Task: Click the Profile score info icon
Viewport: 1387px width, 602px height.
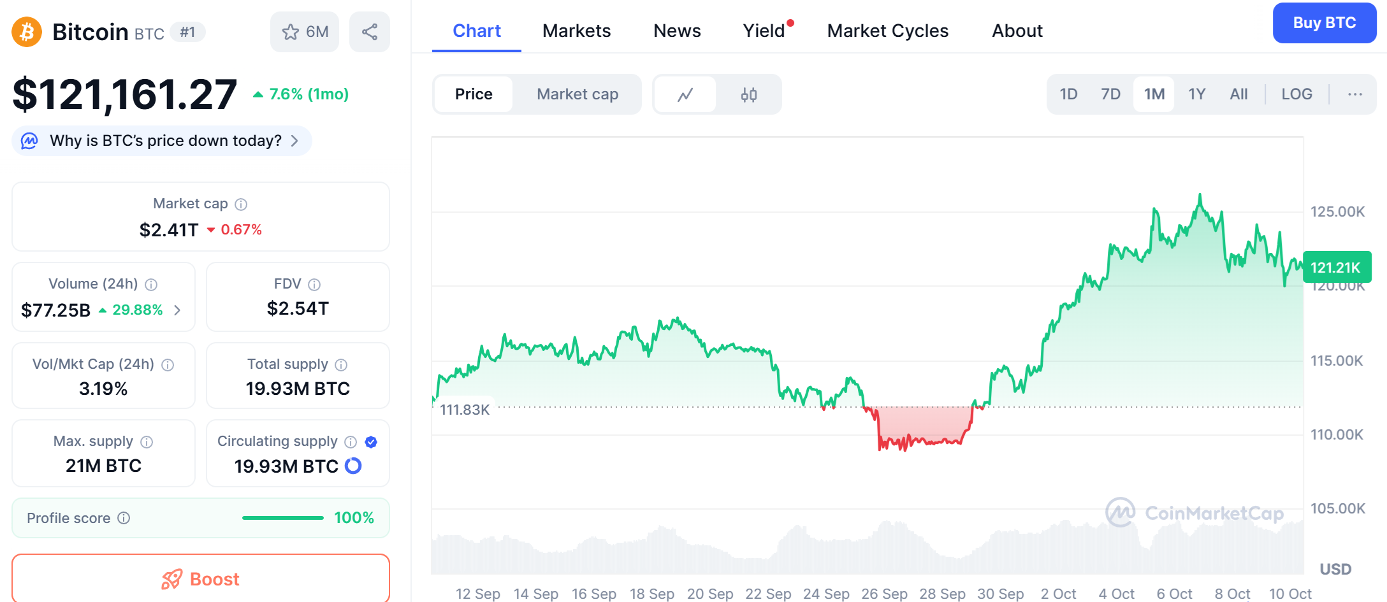Action: click(124, 519)
